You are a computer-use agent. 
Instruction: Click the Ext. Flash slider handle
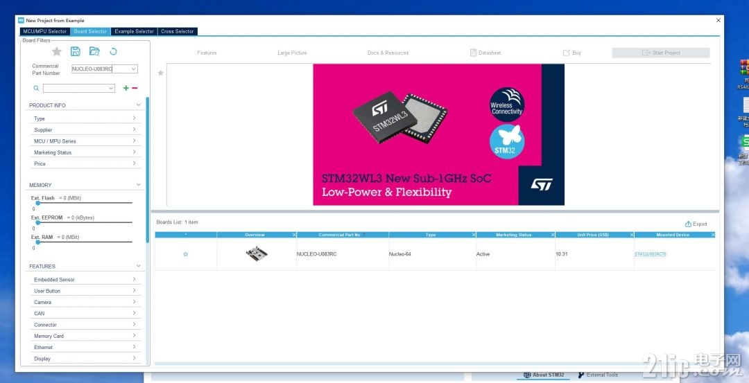coord(37,203)
